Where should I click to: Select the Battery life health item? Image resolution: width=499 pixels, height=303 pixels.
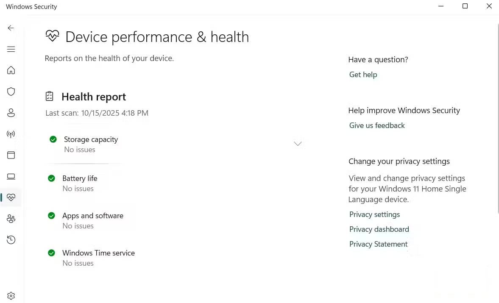80,178
